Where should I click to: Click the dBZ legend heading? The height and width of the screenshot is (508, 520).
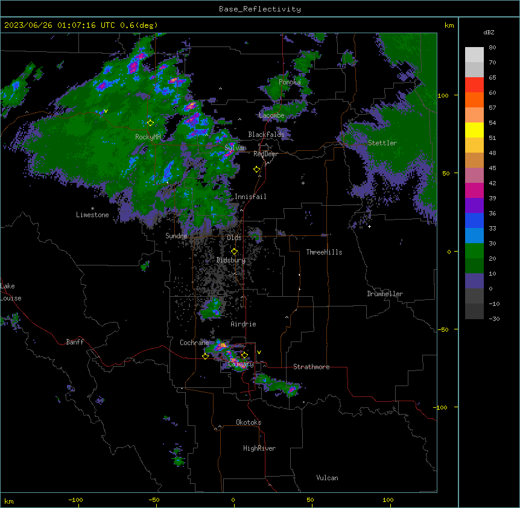(x=489, y=32)
